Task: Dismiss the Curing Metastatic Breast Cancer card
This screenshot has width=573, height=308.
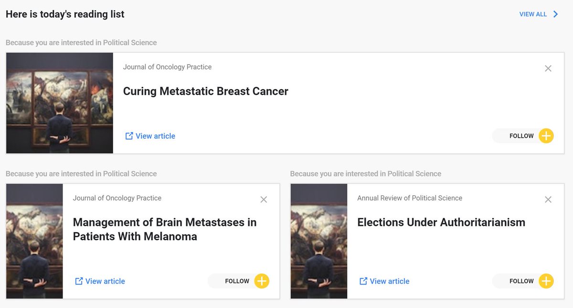Action: pyautogui.click(x=548, y=69)
